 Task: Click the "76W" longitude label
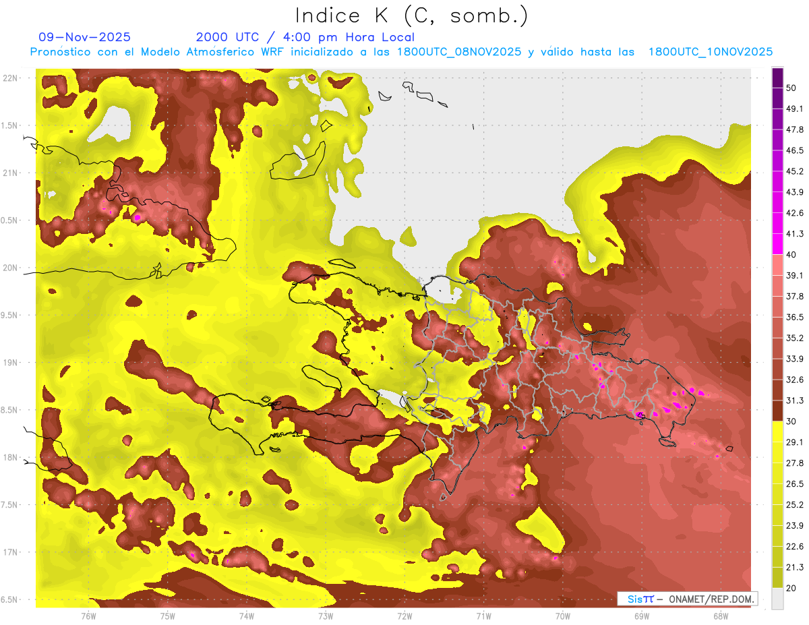(88, 616)
